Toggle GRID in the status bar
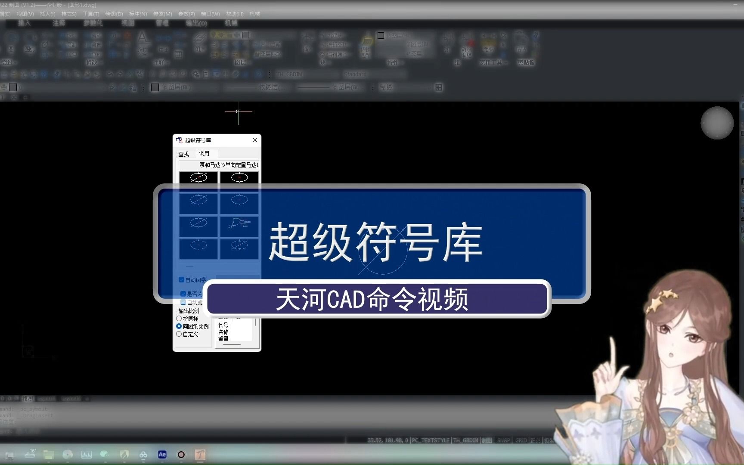This screenshot has height=465, width=744. tap(521, 440)
